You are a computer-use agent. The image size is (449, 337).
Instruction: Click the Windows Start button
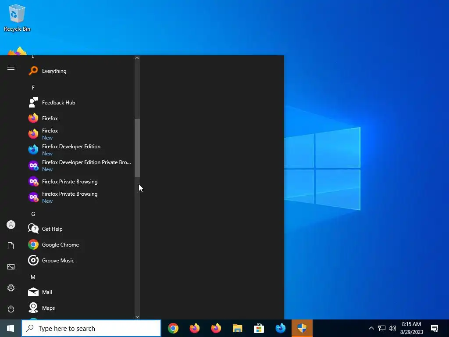coord(11,328)
